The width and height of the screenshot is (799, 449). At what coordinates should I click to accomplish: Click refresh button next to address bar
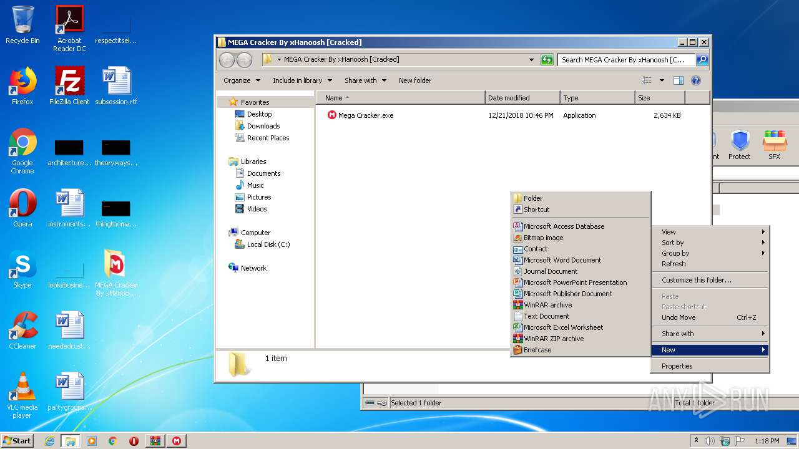(547, 60)
